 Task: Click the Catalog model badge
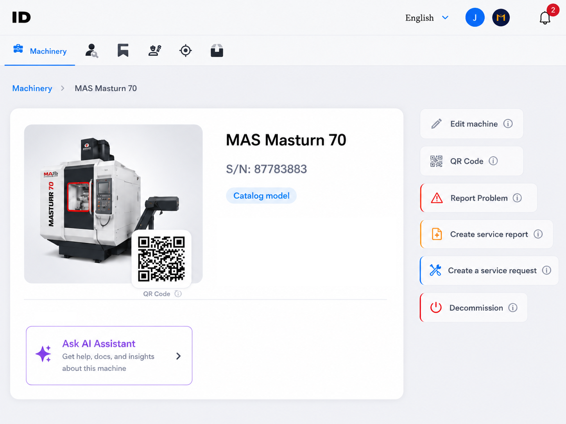coord(262,196)
